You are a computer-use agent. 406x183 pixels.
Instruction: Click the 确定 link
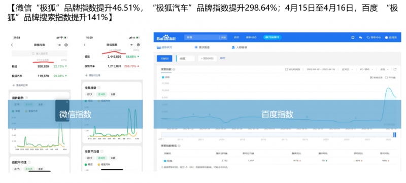tap(222, 58)
